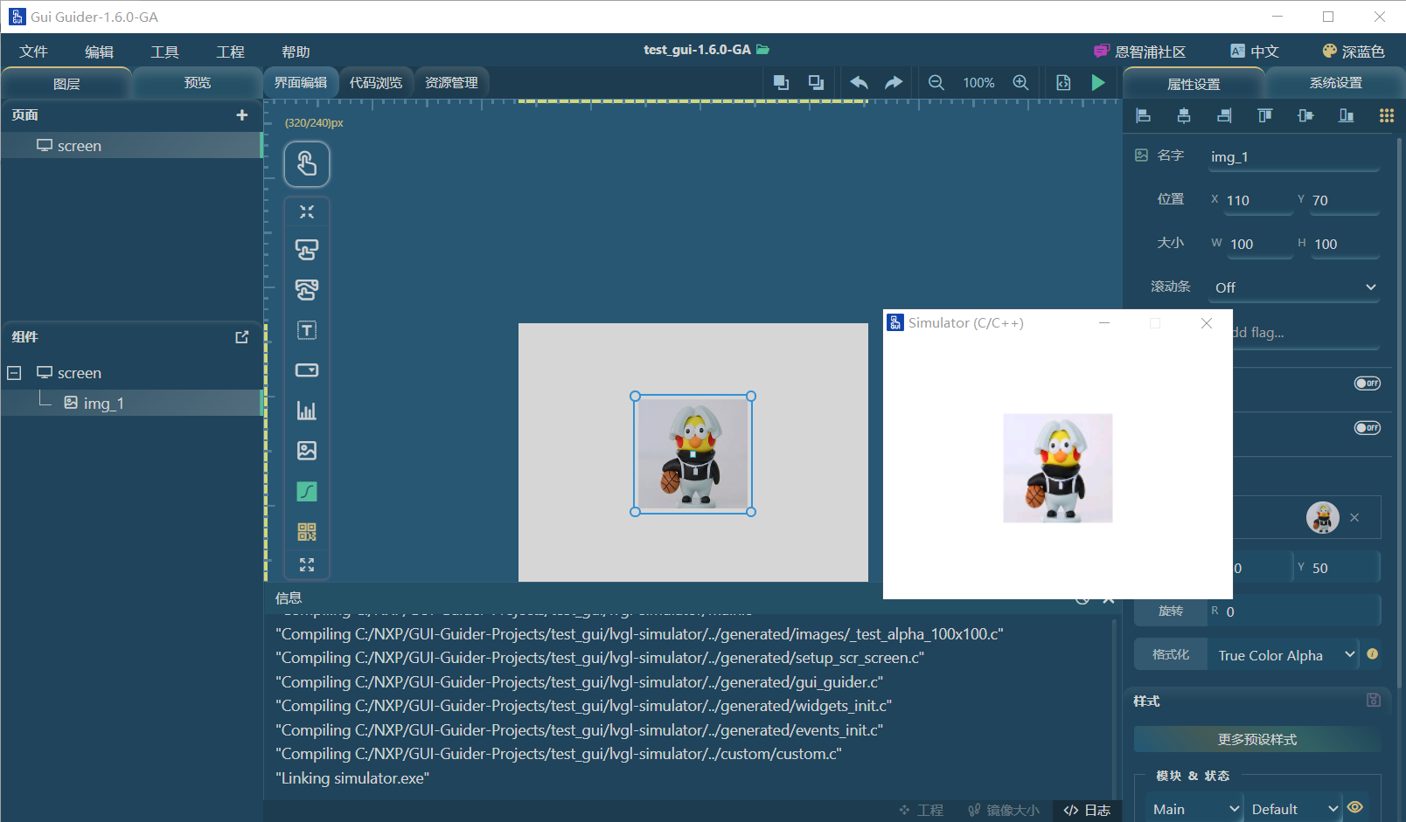Click the expand arrows icon in widget toolbar

click(x=307, y=565)
